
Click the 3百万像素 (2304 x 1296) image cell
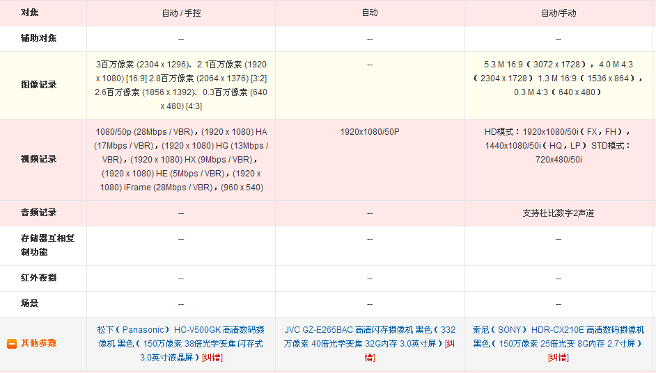click(181, 85)
